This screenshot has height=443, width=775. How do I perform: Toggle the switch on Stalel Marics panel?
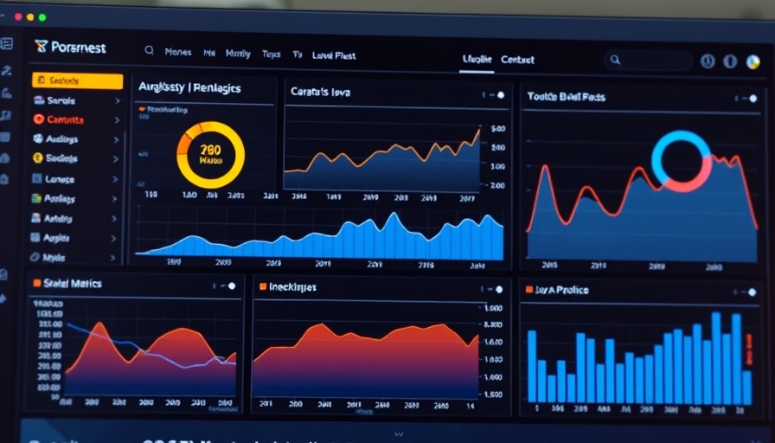[231, 286]
